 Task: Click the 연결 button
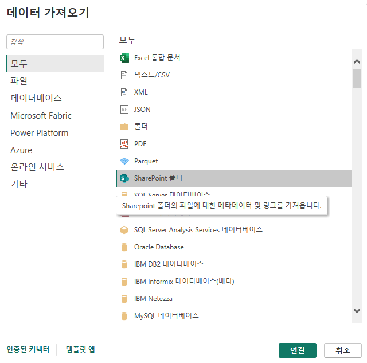coord(298,350)
